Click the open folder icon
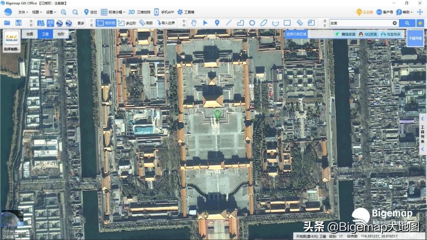Image resolution: width=427 pixels, height=240 pixels. 7,23
